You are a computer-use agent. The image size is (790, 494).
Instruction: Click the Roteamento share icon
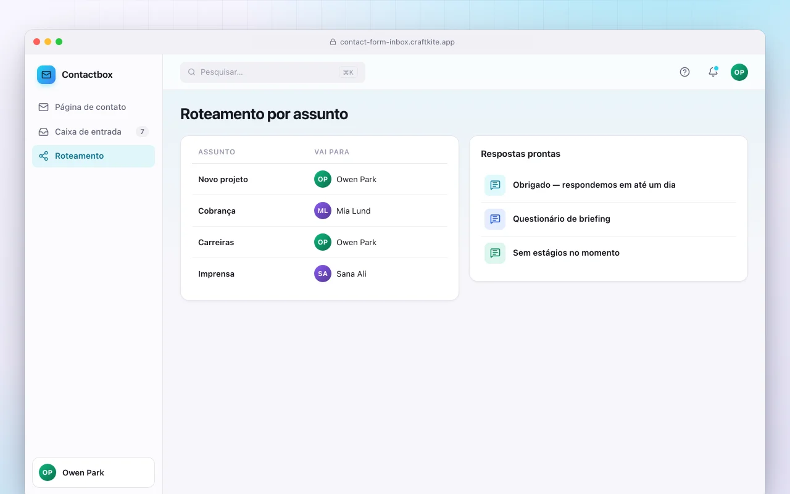click(43, 156)
